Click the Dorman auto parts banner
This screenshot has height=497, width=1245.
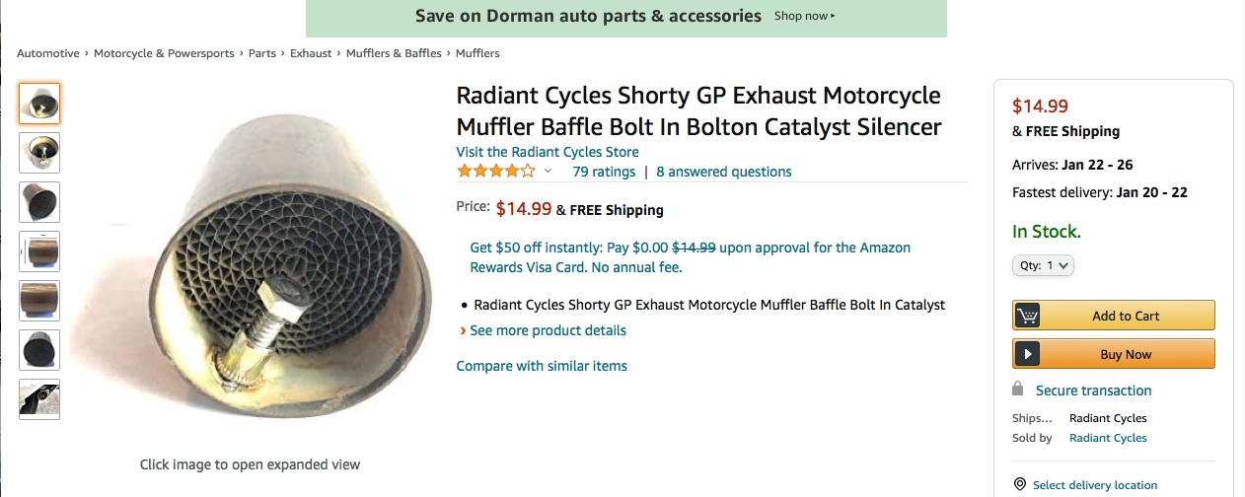(625, 17)
